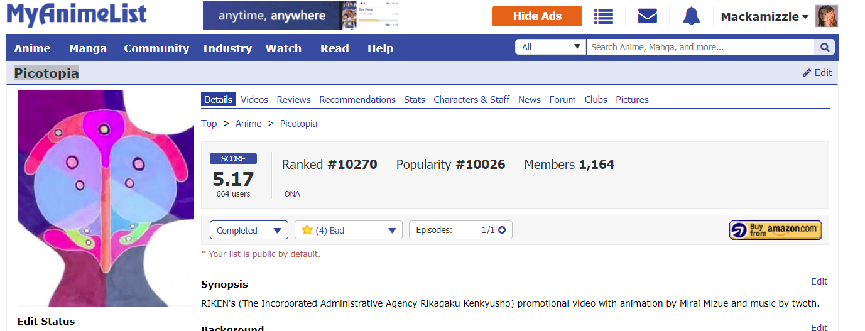This screenshot has height=331, width=865.
Task: Click the Edit link in title bar
Action: click(x=817, y=72)
